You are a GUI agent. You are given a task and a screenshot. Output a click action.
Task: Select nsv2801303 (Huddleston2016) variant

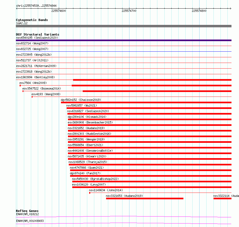coord(89,134)
